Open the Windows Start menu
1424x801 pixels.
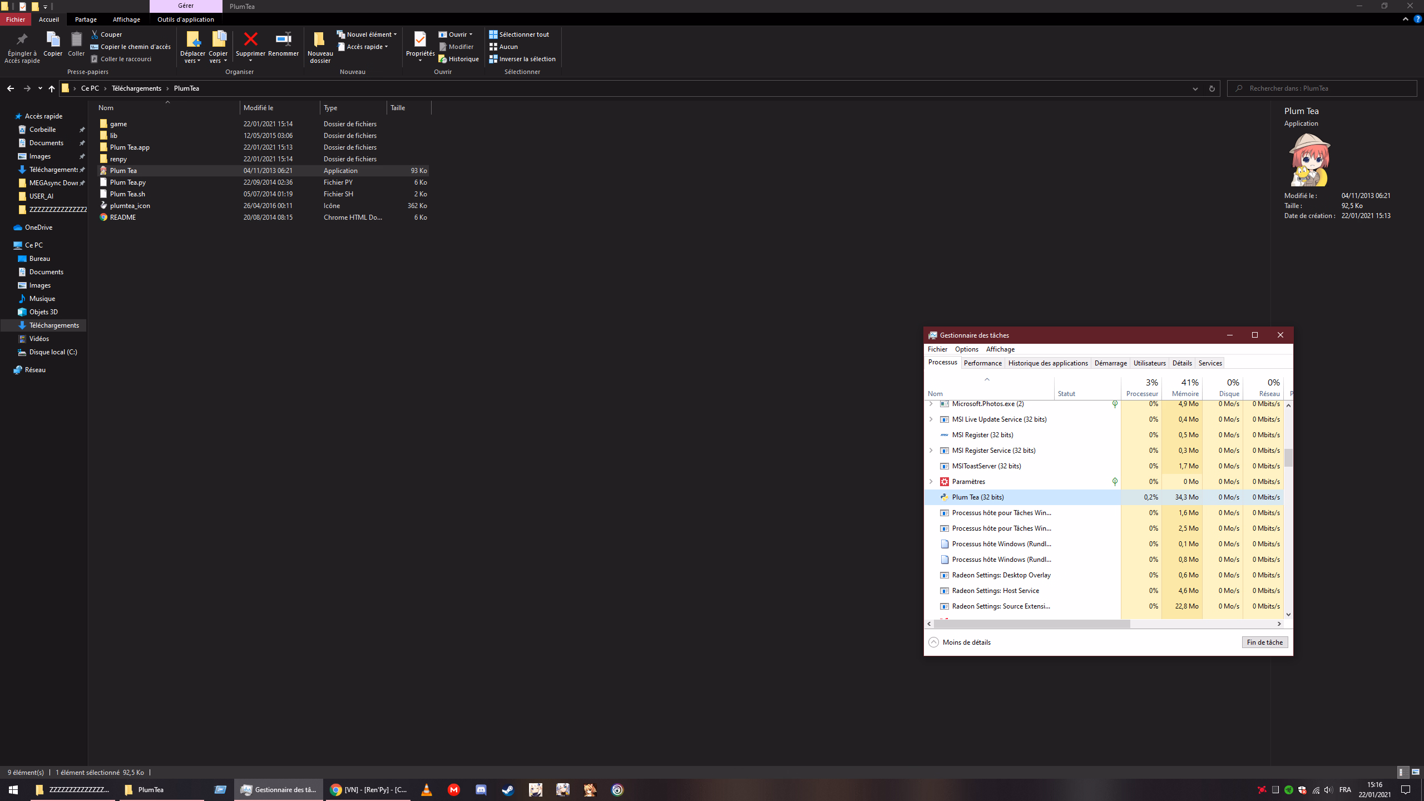click(13, 790)
